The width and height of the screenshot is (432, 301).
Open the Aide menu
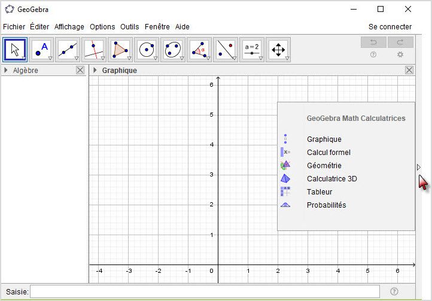(x=182, y=27)
